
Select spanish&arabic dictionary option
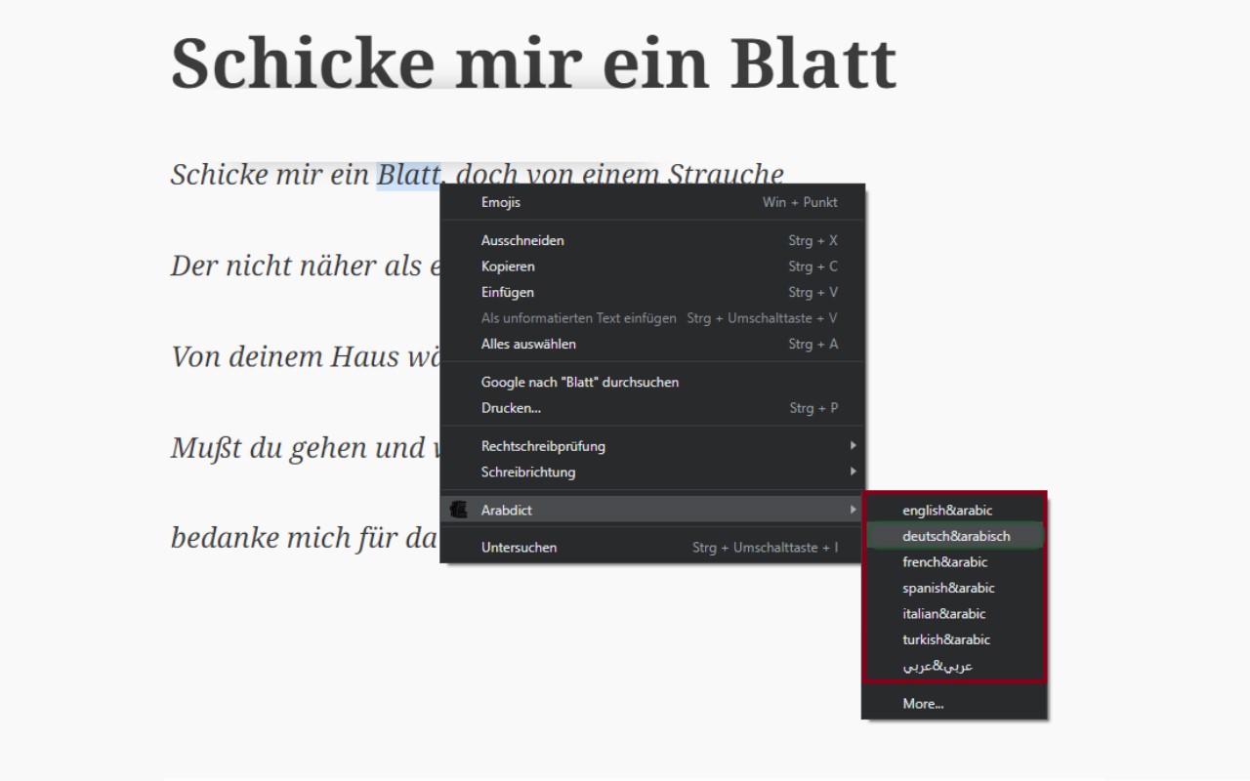(948, 588)
